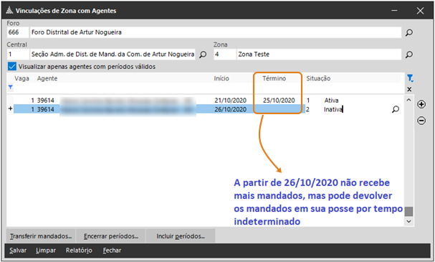
Task: Click Foro code field 666
Action: coord(18,32)
